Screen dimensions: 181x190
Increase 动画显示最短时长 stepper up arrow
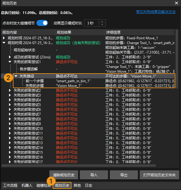click(102, 21)
